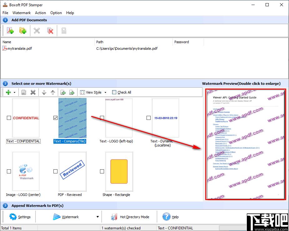289x231 pixels.
Task: Delete the watermark with the X icon
Action: pos(33,92)
